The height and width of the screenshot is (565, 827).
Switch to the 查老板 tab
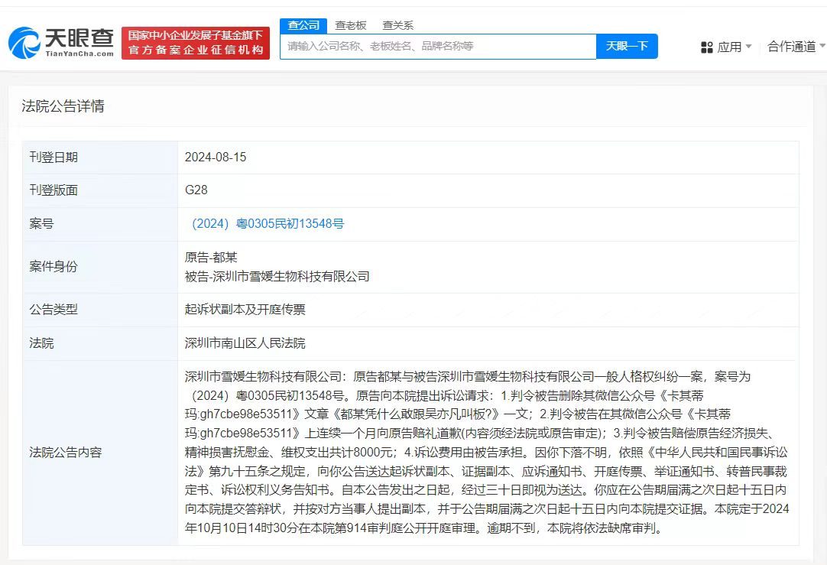pos(350,25)
